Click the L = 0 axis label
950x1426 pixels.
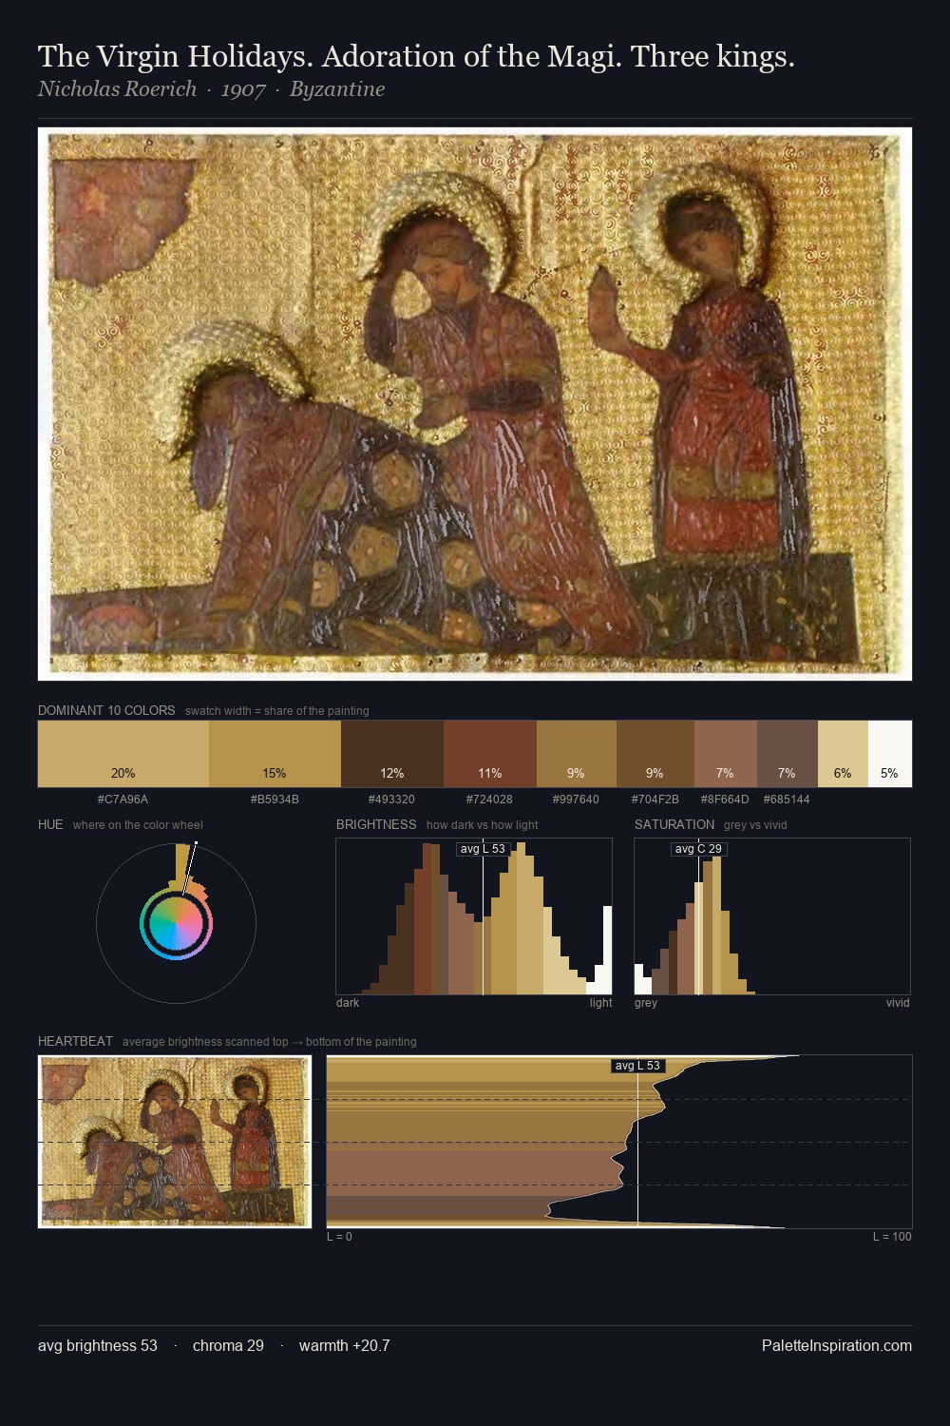(x=340, y=1237)
